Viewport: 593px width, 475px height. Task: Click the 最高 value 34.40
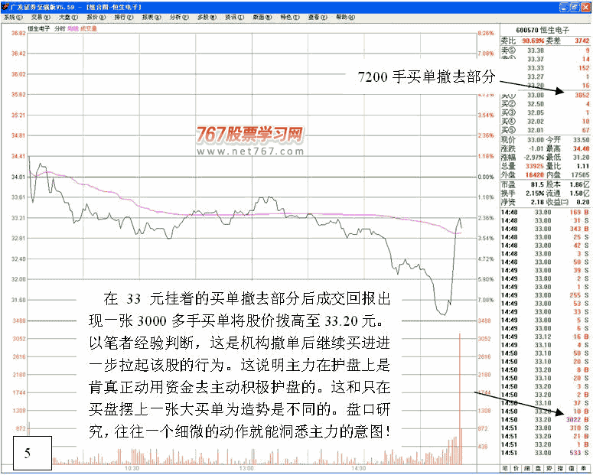click(582, 148)
